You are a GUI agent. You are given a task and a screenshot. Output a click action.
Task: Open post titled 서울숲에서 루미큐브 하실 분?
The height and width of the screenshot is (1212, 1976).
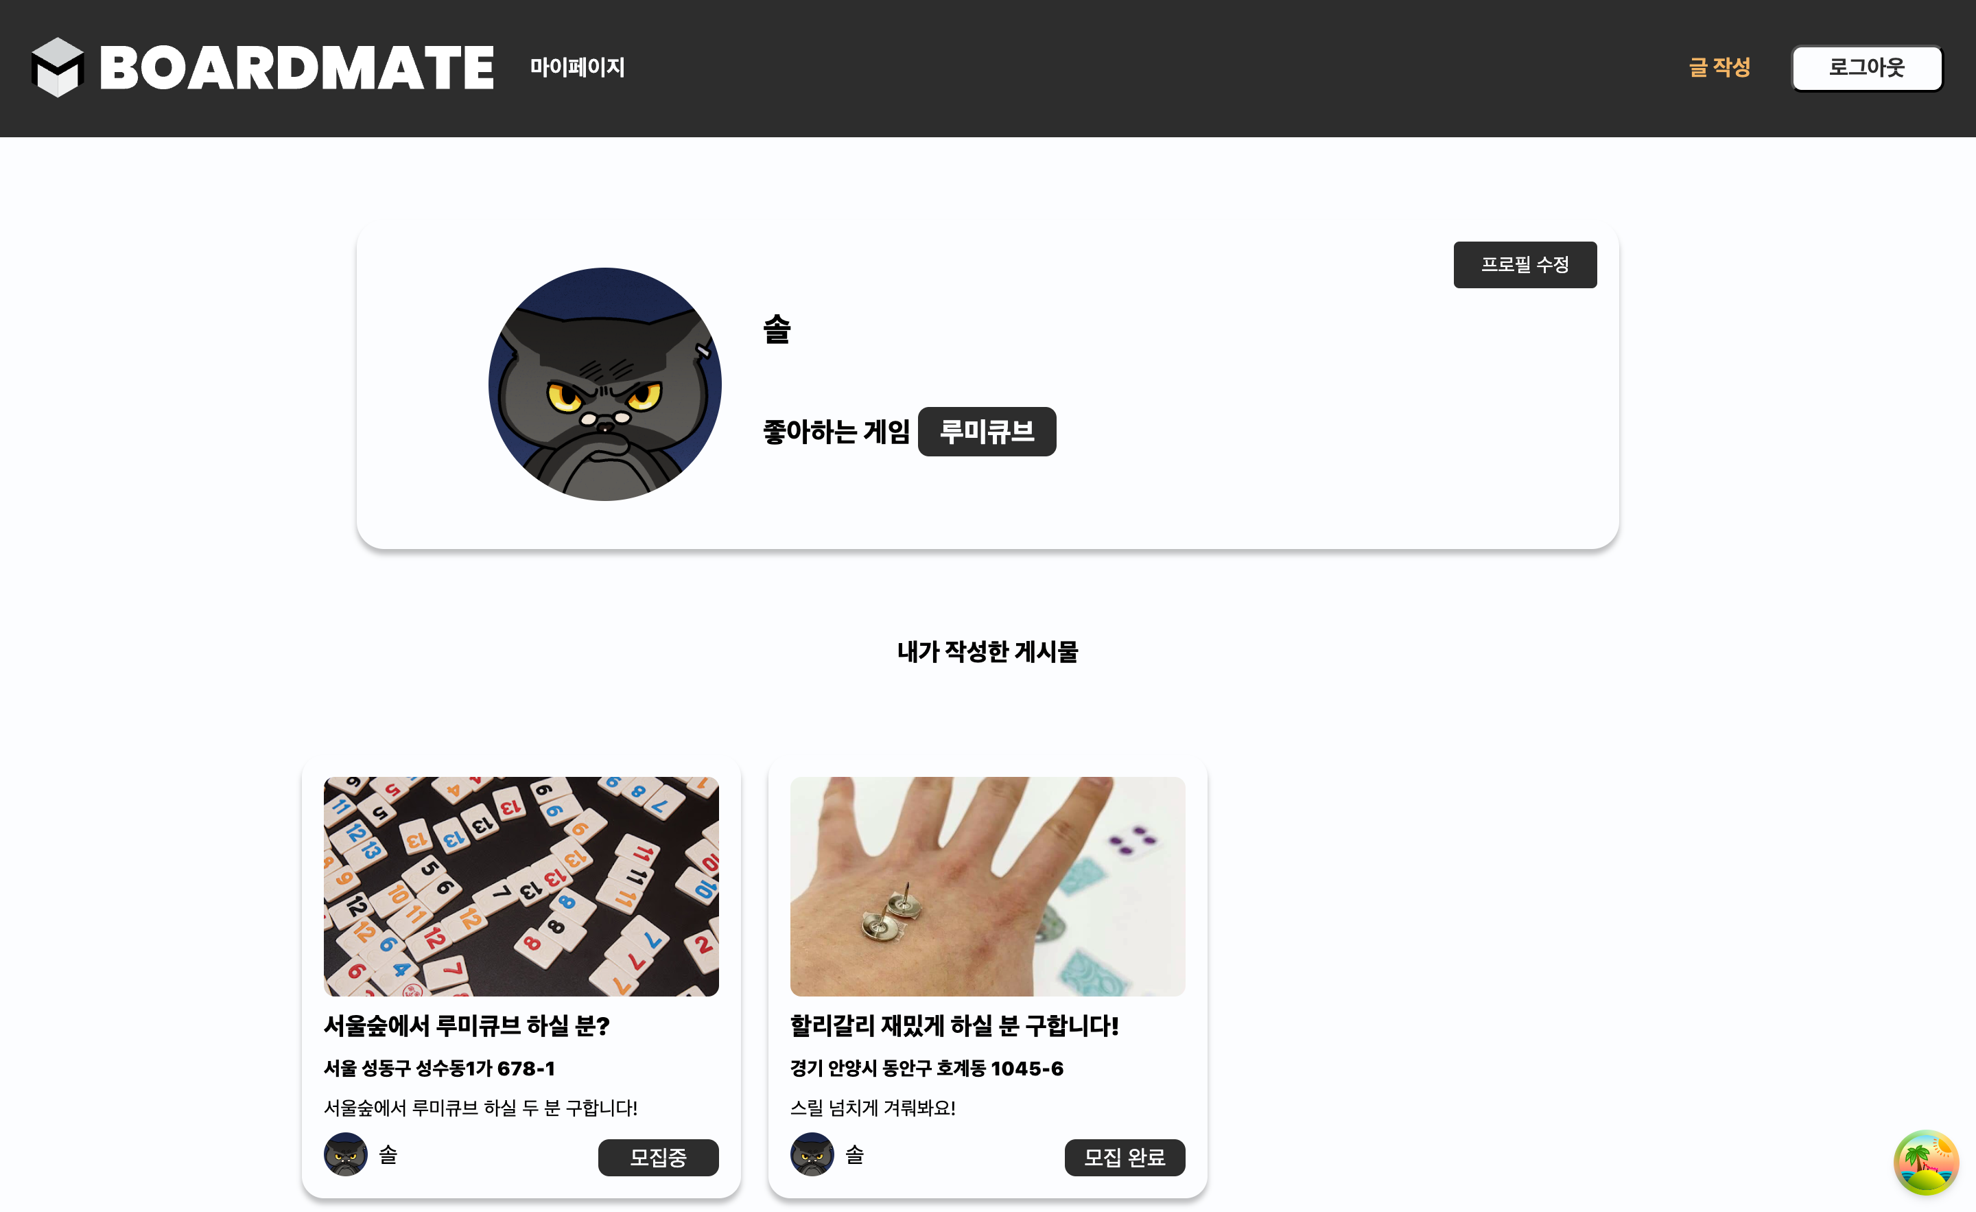[x=467, y=1026]
